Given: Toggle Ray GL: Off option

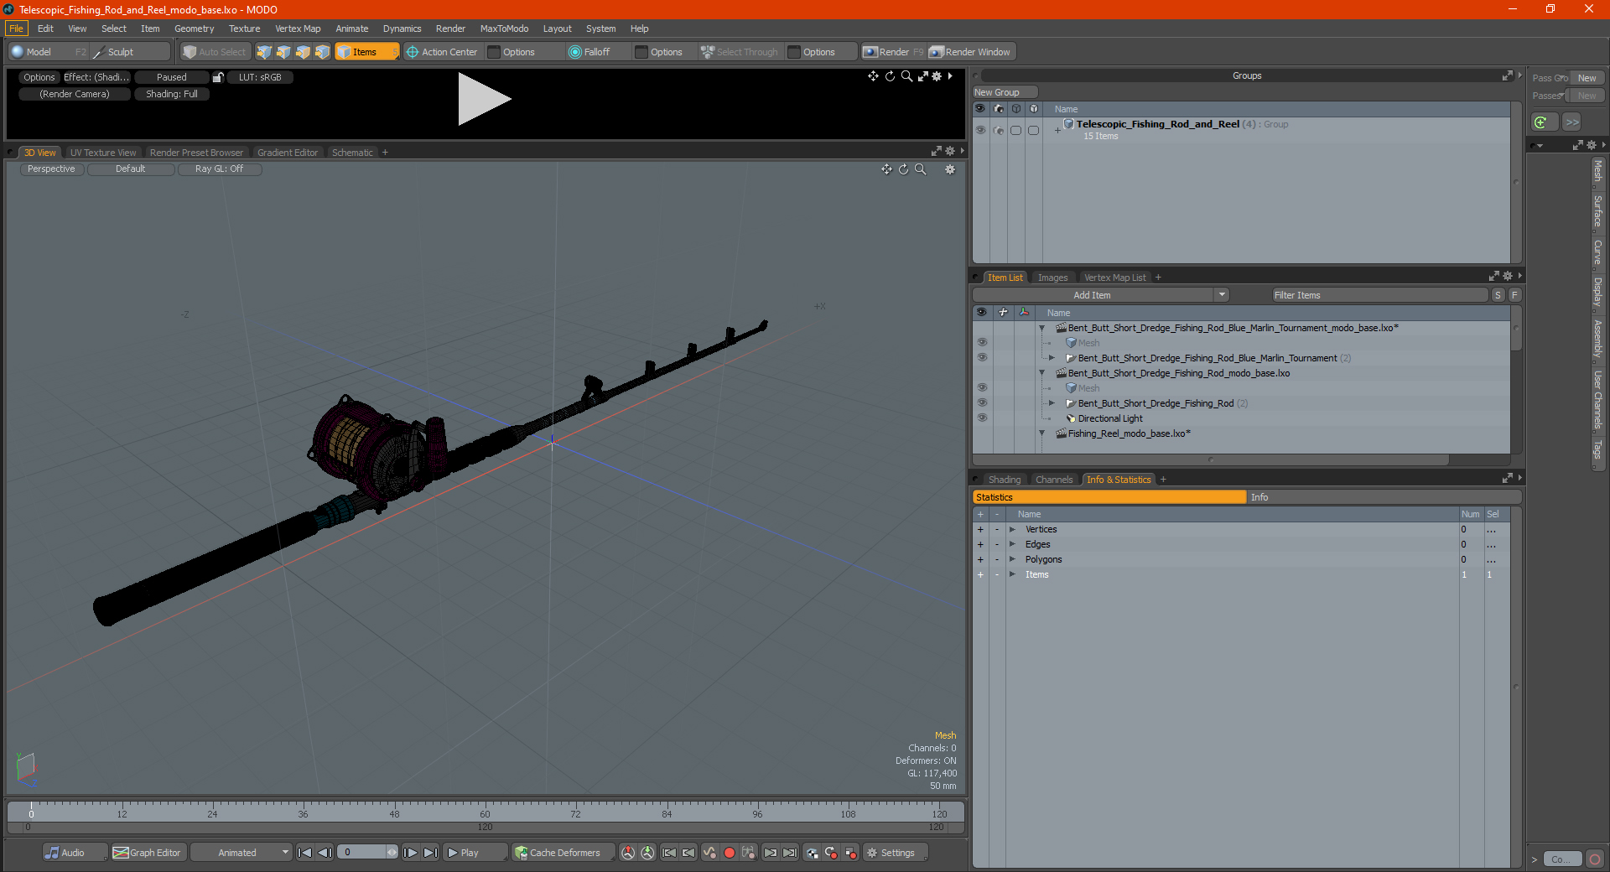Looking at the screenshot, I should (x=219, y=169).
